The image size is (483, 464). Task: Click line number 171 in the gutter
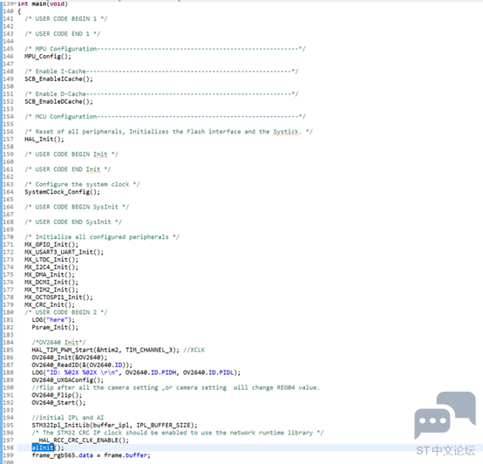[8, 244]
